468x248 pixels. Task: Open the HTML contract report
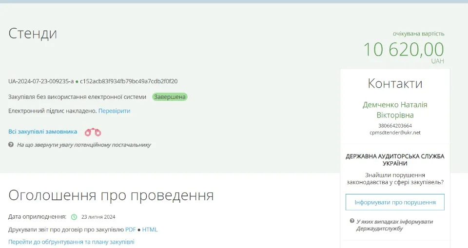tap(150, 229)
